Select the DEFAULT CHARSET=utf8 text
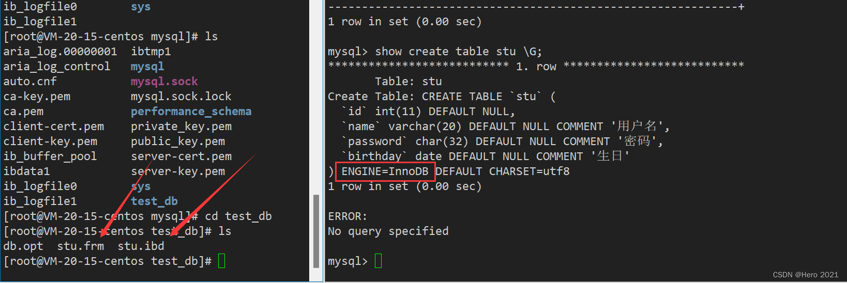 503,171
